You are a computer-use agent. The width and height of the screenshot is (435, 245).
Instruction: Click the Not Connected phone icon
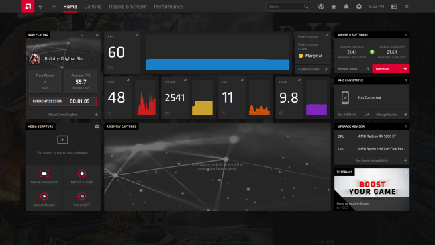(345, 97)
